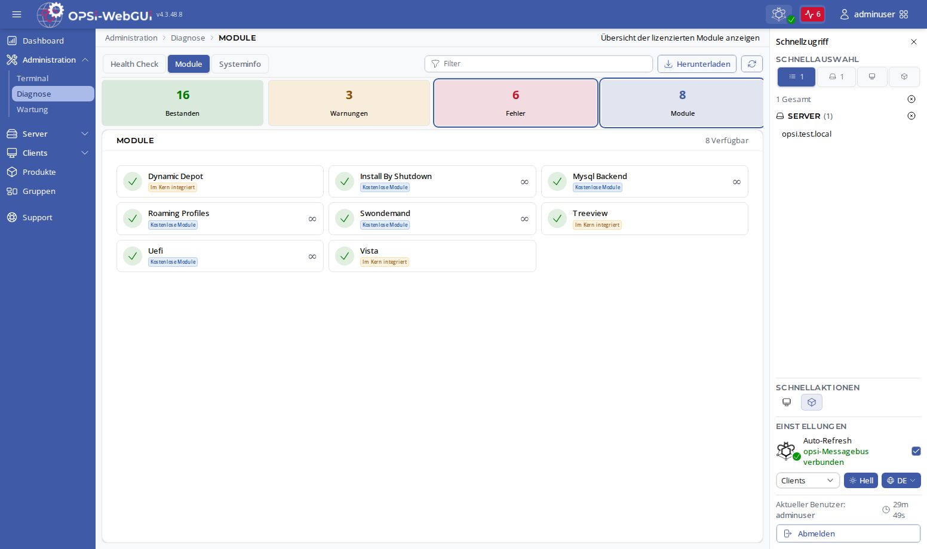The width and height of the screenshot is (927, 549).
Task: Select the products box quick-selection tab
Action: (904, 77)
